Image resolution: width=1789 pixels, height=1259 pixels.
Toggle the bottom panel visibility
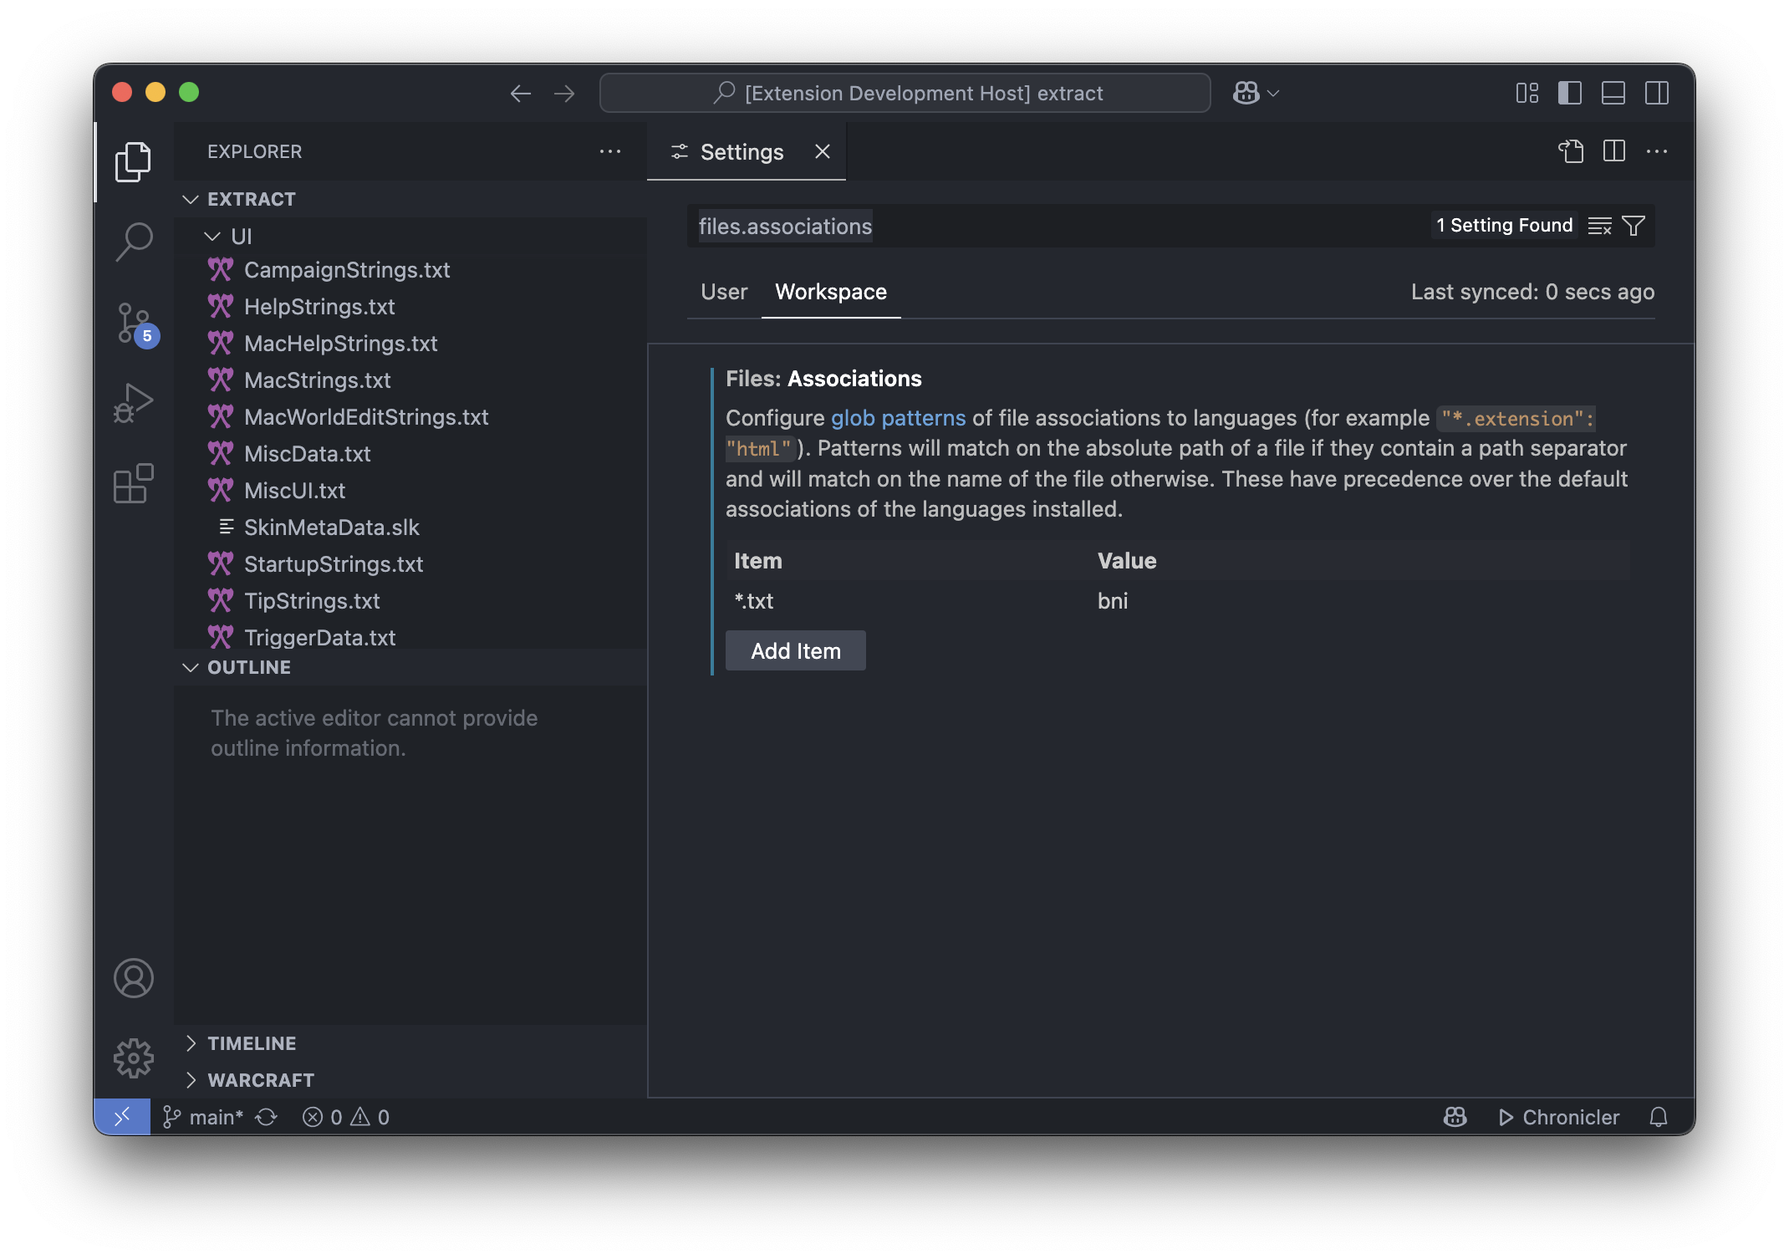tap(1613, 93)
